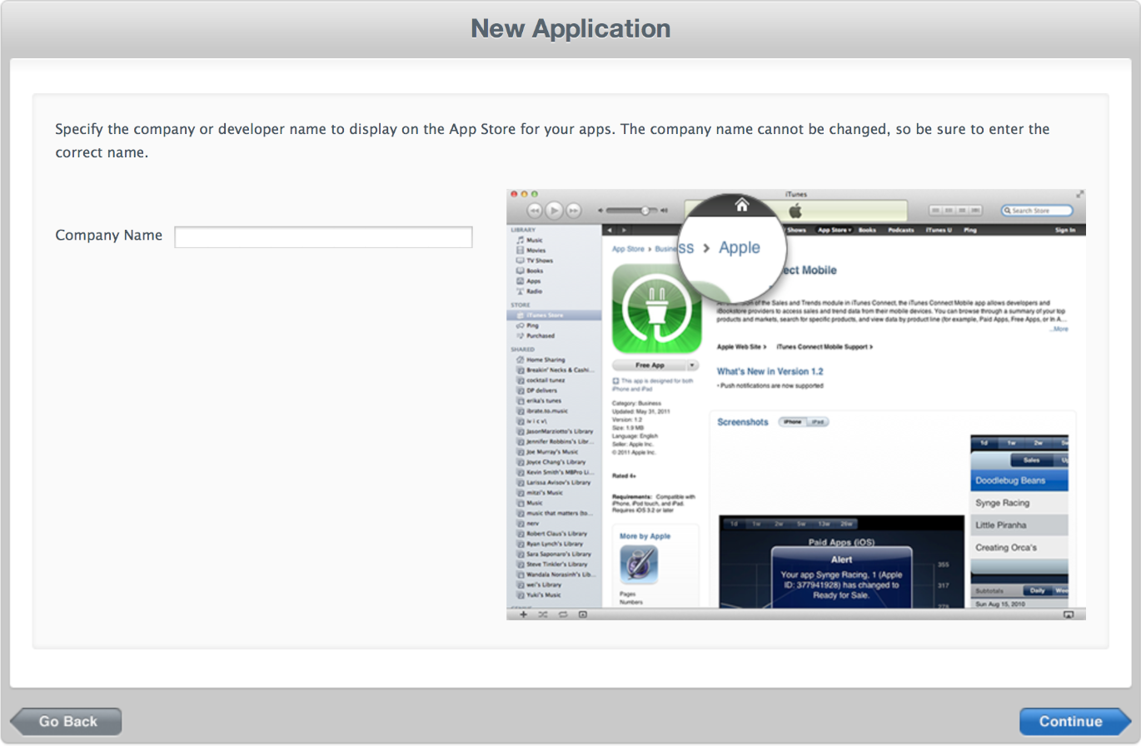The width and height of the screenshot is (1141, 746).
Task: Click the Pages app icon under More by Apple
Action: (x=639, y=565)
